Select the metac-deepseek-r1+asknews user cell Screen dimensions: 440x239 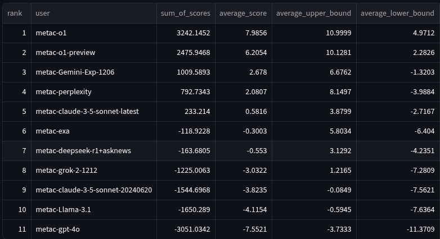[x=94, y=150]
